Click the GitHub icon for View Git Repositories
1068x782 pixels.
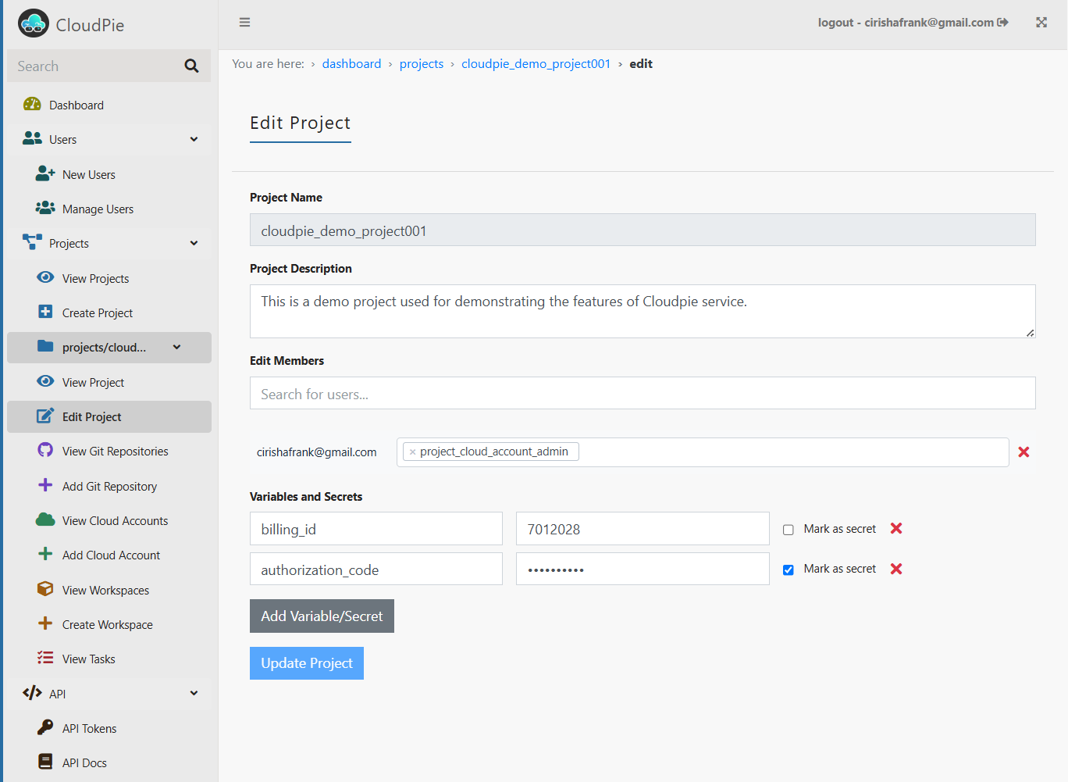tap(45, 450)
